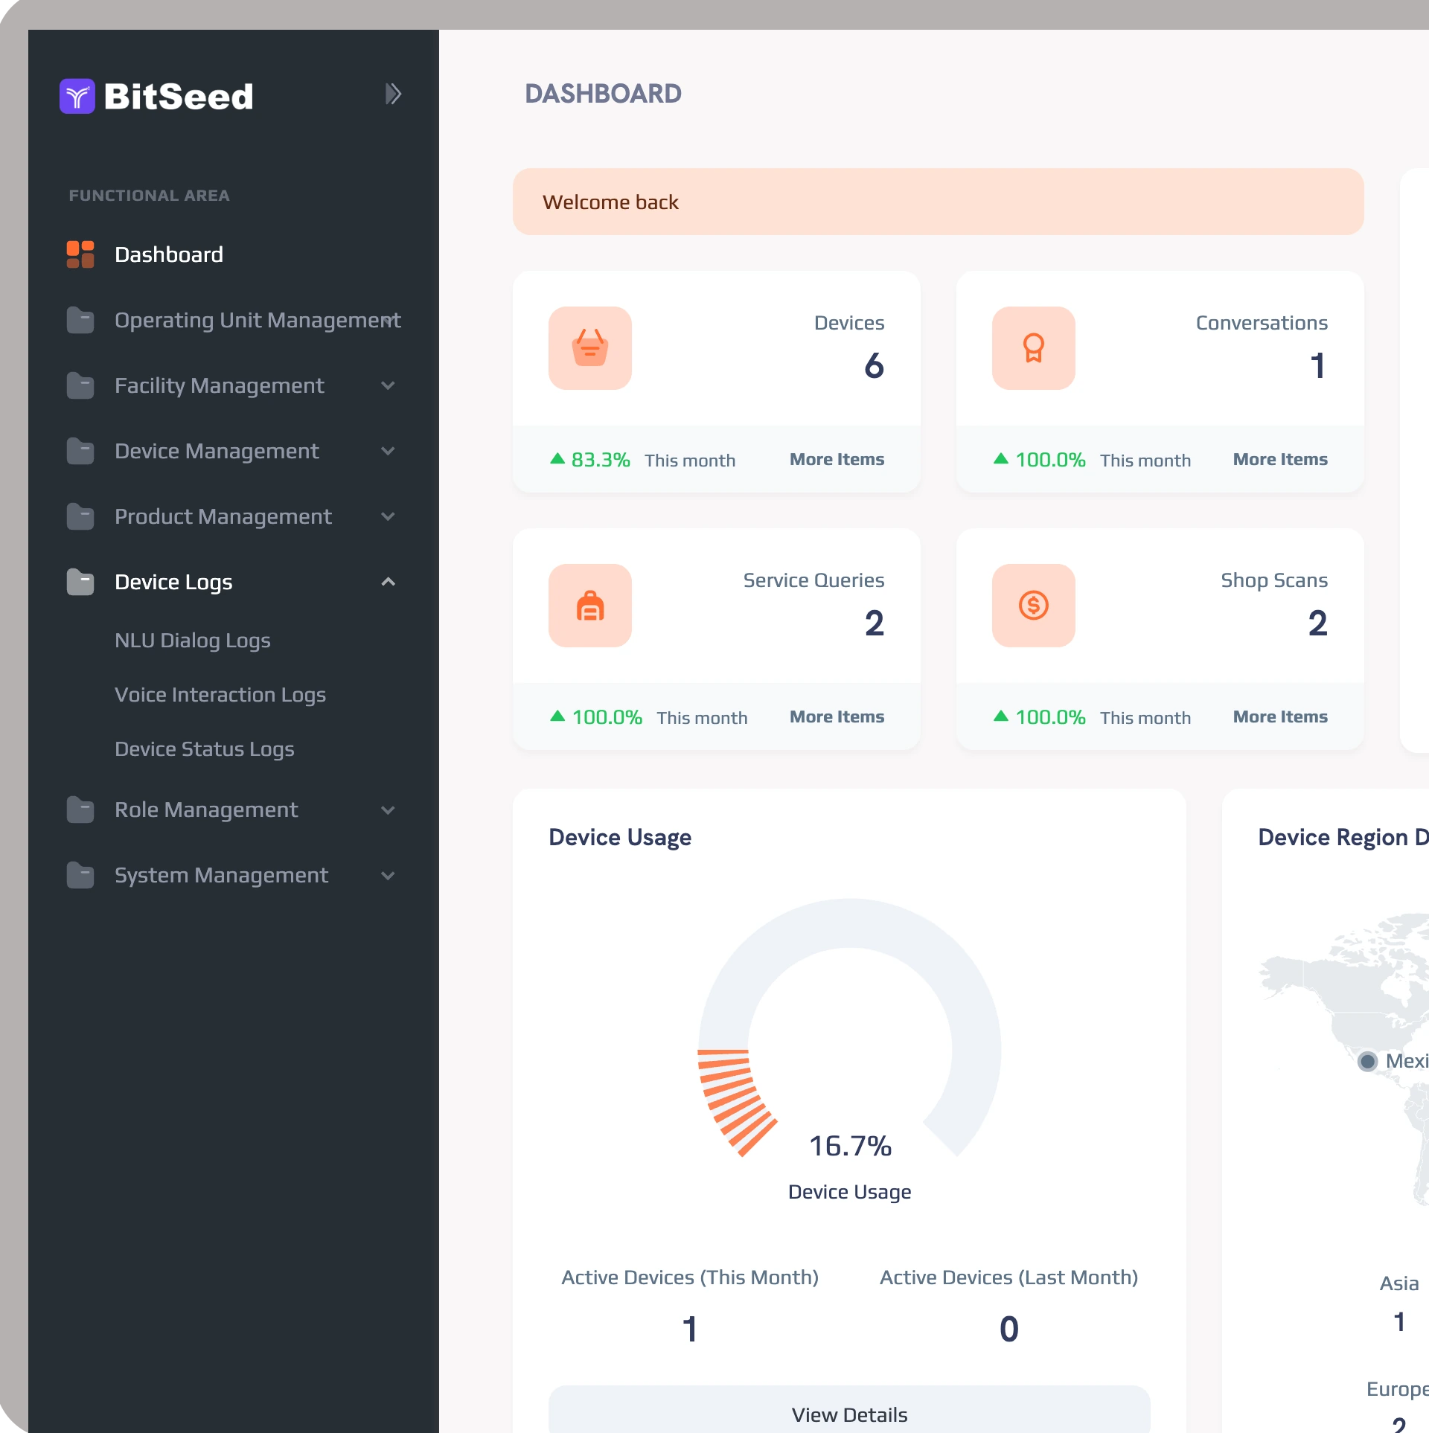Click the Mexico map marker dot

[1367, 1061]
